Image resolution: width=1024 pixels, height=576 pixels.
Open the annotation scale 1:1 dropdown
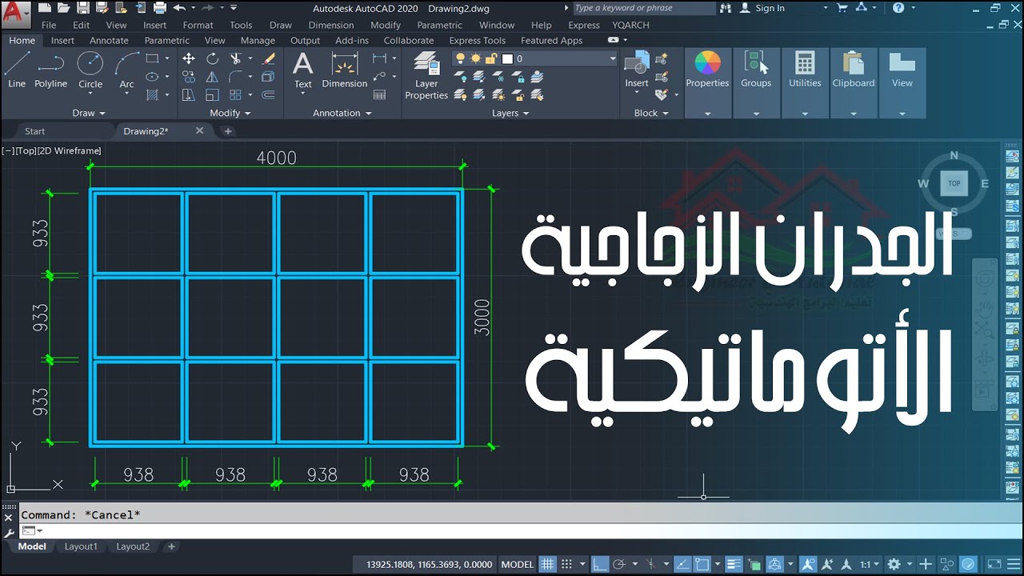click(870, 564)
